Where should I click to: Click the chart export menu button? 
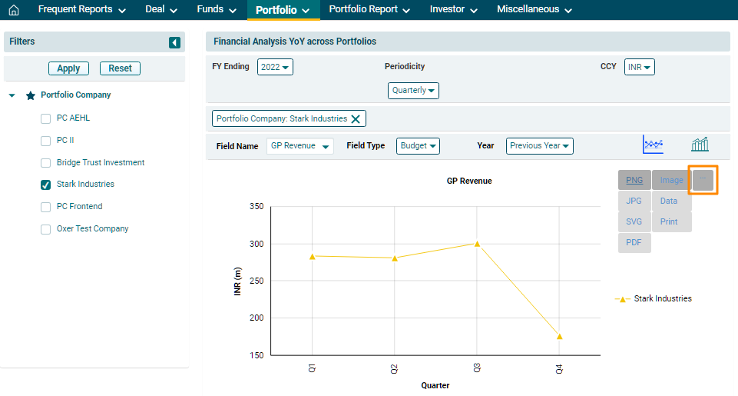[703, 180]
